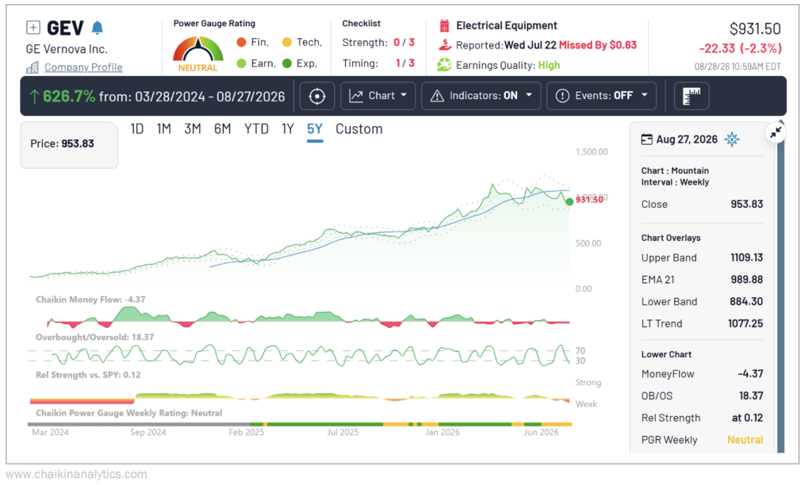Click the Electrical Equipment industry icon

point(444,25)
